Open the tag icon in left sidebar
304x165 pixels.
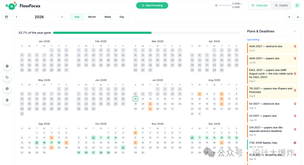(7, 77)
